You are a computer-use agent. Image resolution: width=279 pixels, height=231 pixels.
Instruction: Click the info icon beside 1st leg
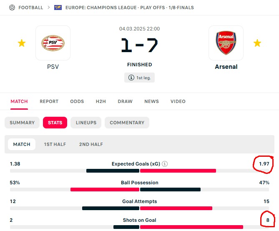point(131,78)
